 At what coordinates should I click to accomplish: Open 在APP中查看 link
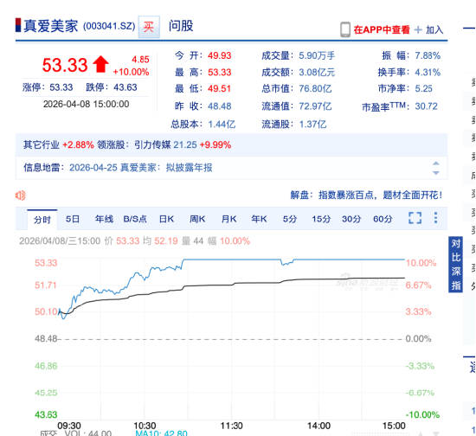tap(382, 29)
